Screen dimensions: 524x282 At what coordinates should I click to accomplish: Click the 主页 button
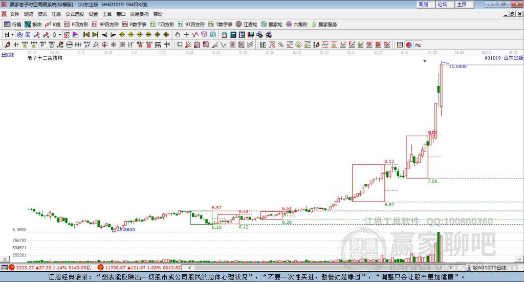pos(465,4)
